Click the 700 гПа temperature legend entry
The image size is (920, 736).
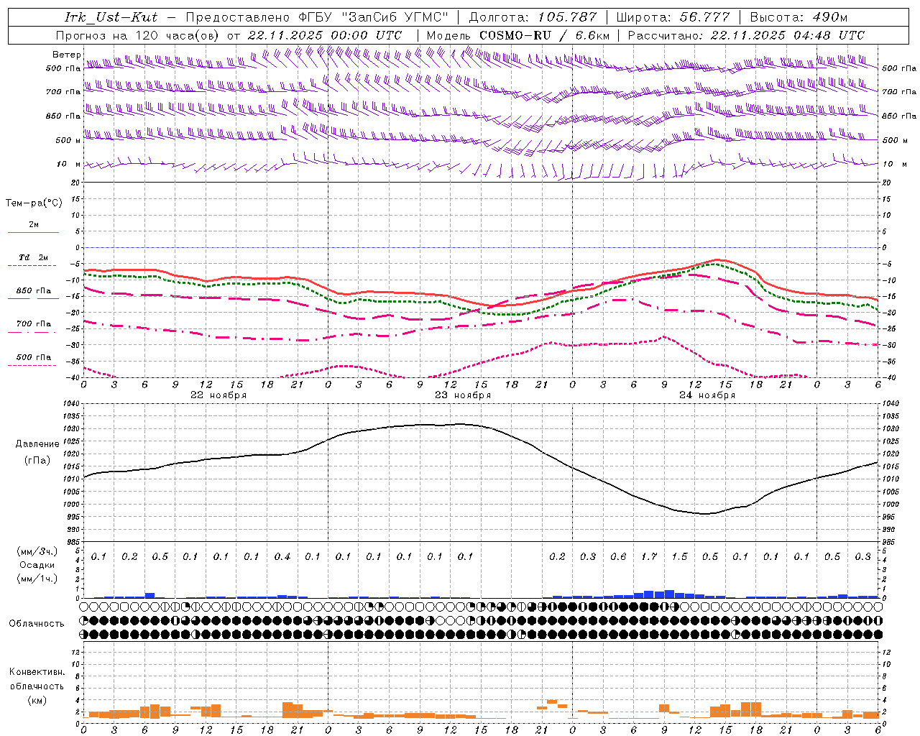click(33, 324)
